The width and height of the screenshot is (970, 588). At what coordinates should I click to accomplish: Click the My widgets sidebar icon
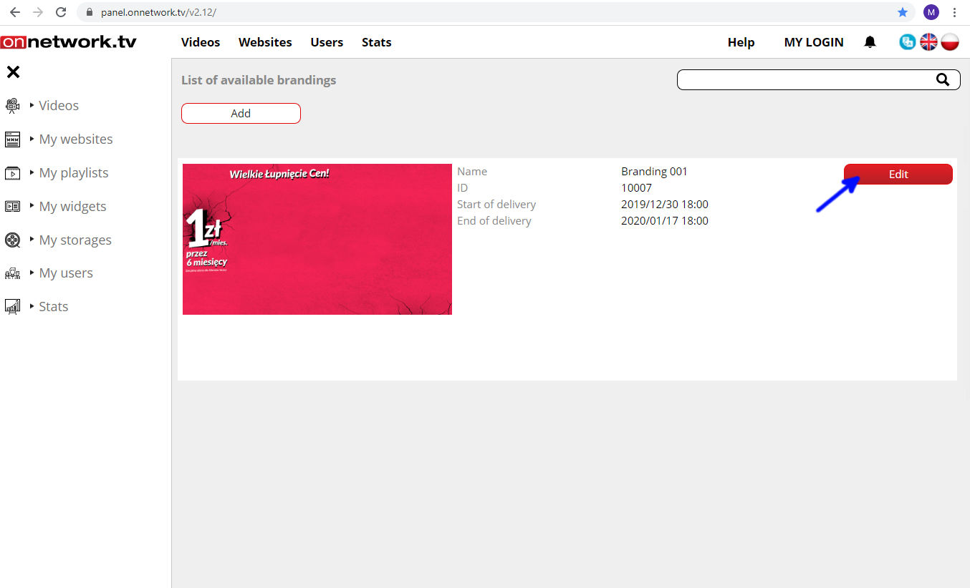[x=12, y=207]
